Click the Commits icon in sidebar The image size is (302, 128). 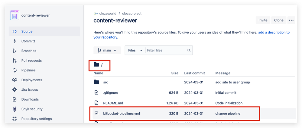point(15,41)
